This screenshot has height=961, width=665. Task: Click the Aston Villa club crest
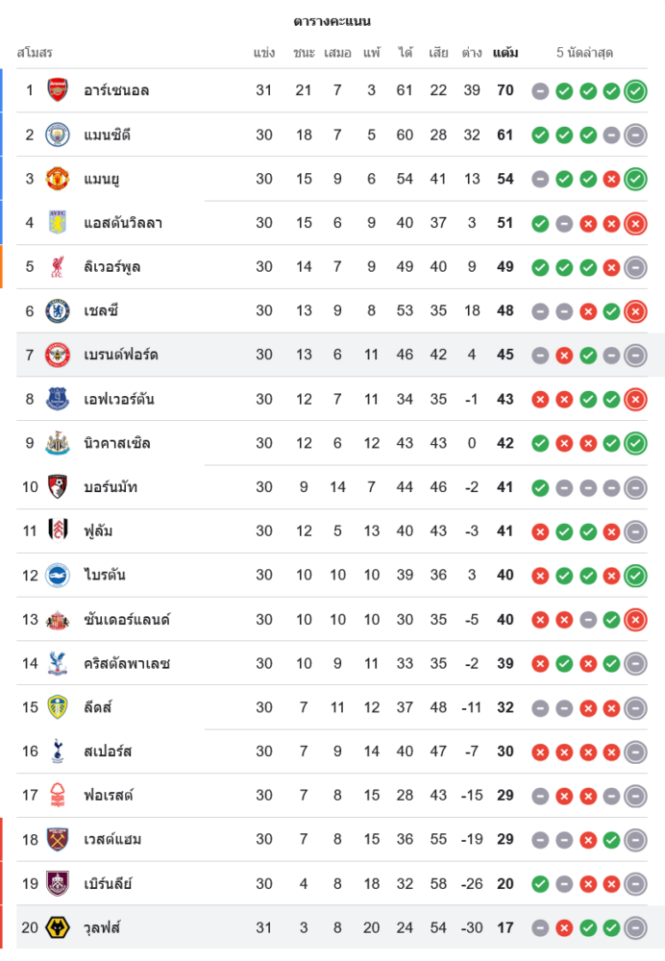tap(59, 223)
